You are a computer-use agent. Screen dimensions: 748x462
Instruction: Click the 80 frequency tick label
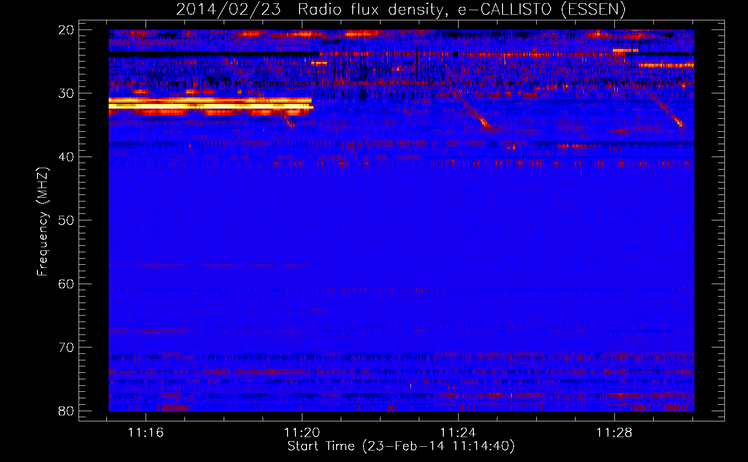[x=66, y=411]
